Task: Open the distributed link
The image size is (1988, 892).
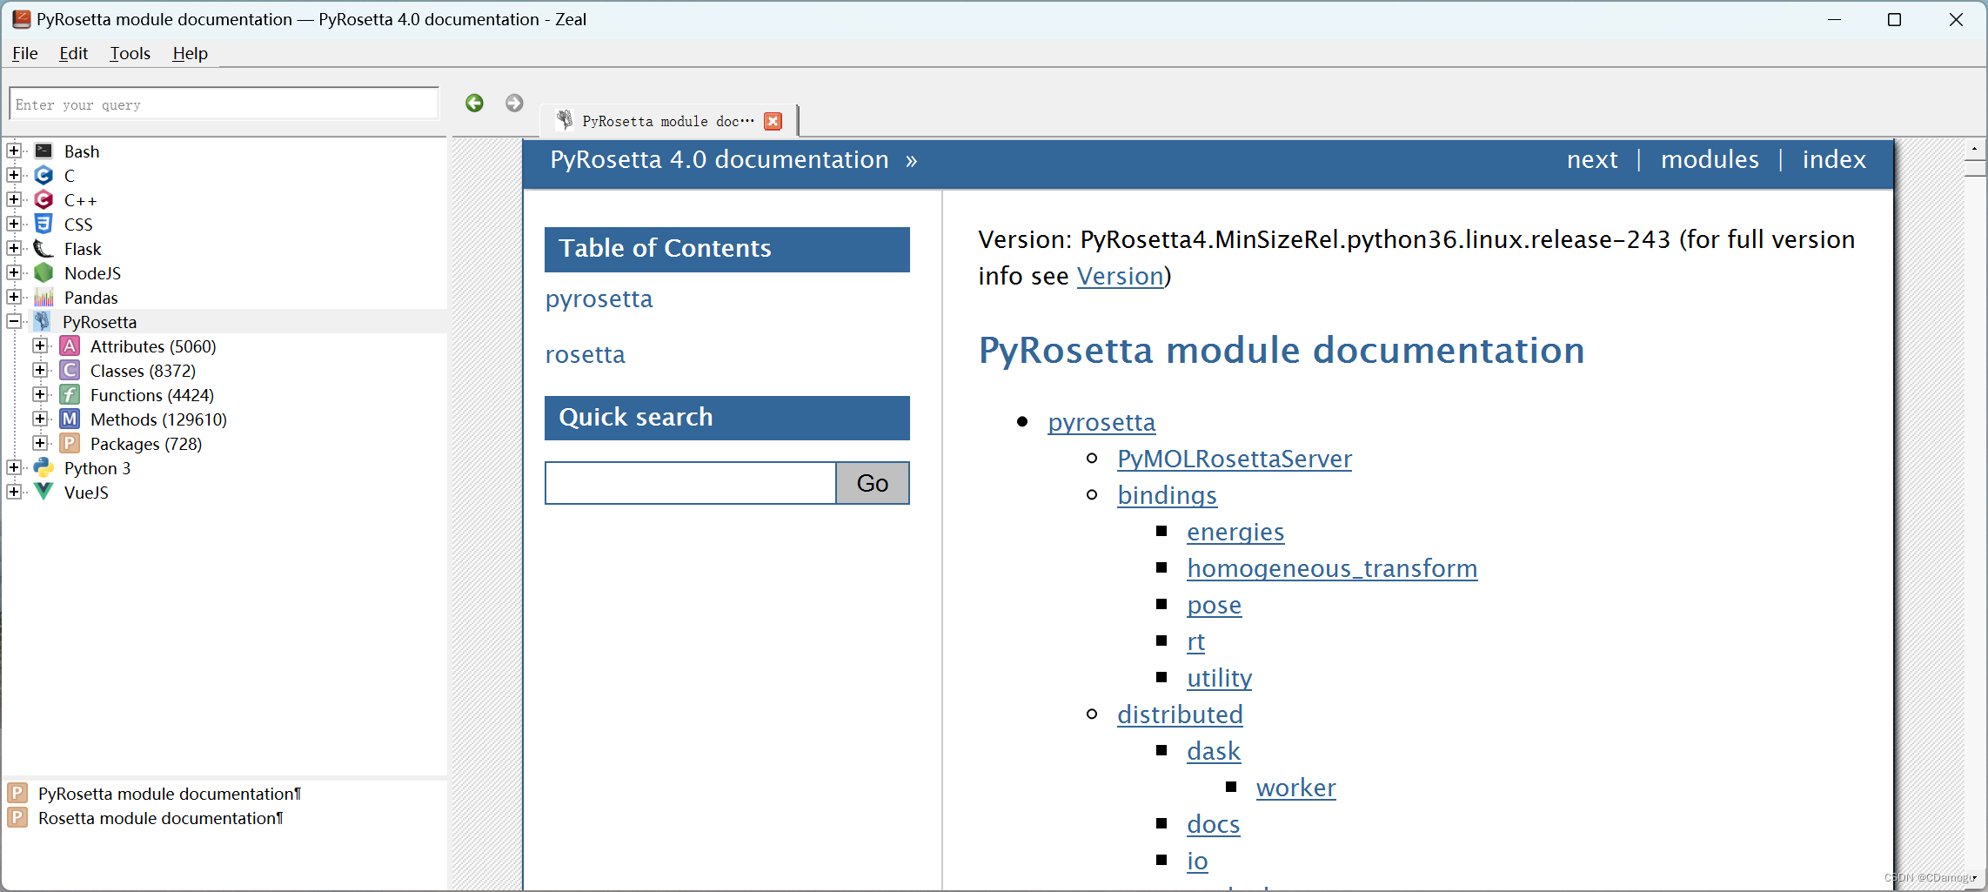Action: pos(1180,714)
